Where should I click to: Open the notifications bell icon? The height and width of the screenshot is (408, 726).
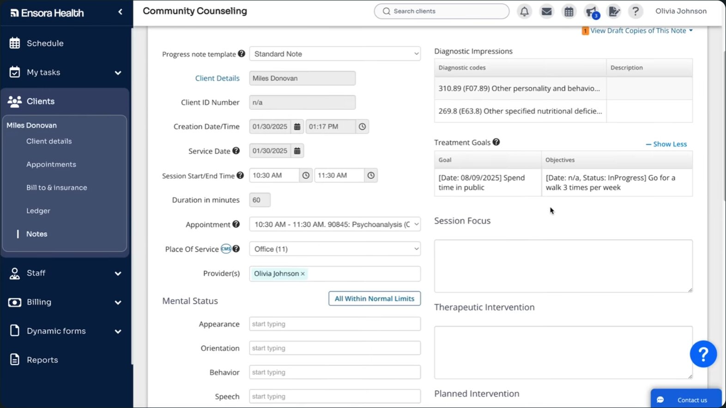pos(524,12)
